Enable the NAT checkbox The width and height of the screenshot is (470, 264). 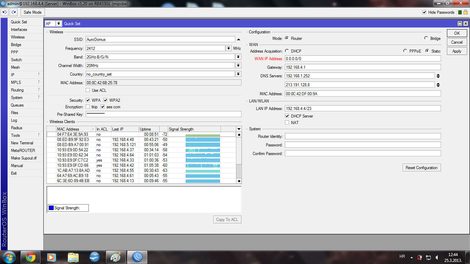tap(287, 123)
